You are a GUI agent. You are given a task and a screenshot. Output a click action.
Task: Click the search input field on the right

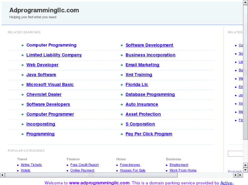pos(235,154)
